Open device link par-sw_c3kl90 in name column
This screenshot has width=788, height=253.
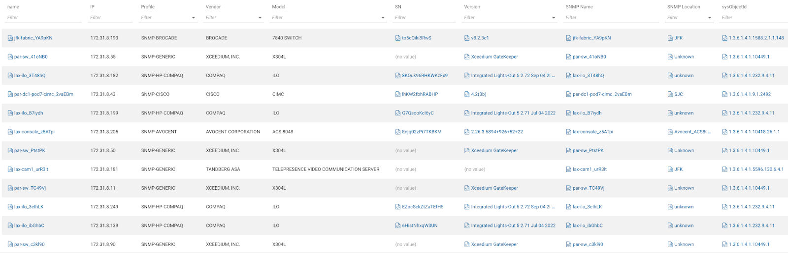(30, 244)
